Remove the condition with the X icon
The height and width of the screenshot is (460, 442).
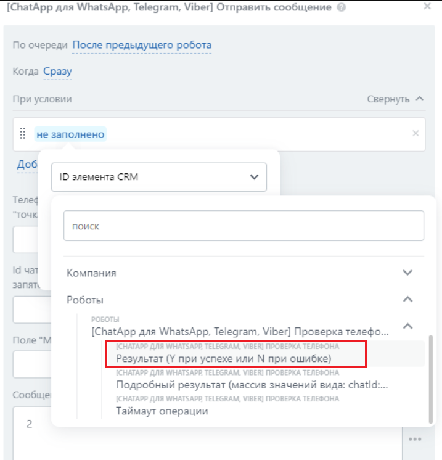pyautogui.click(x=415, y=133)
